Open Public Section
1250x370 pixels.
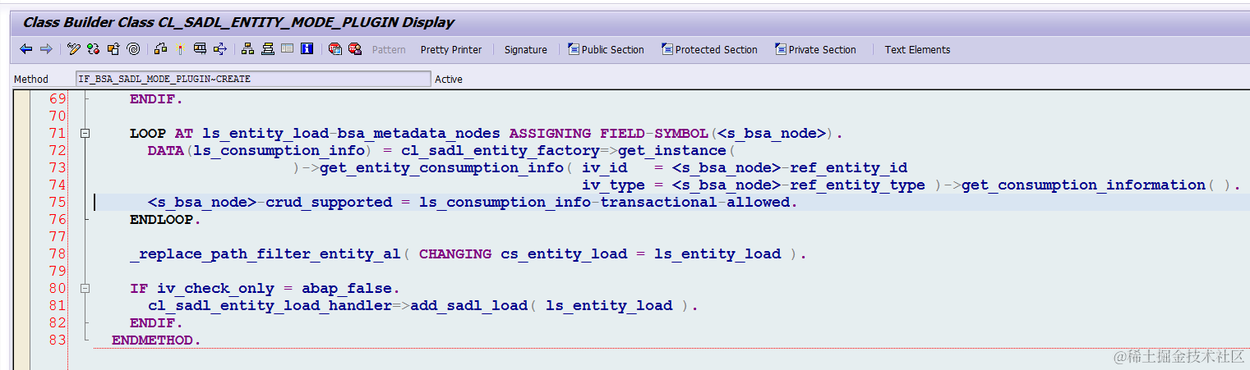[x=606, y=50]
